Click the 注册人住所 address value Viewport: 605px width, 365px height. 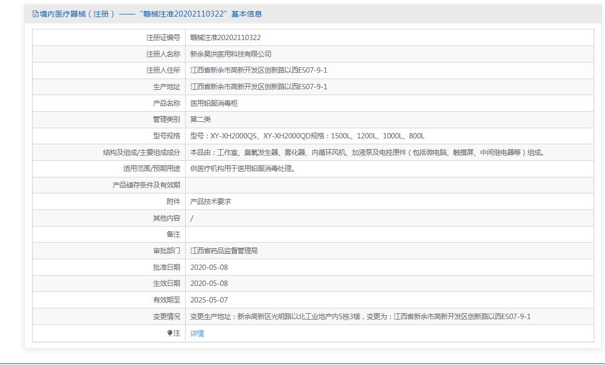click(258, 70)
